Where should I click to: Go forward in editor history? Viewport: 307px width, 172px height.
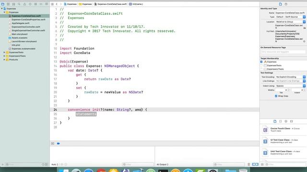(x=61, y=4)
